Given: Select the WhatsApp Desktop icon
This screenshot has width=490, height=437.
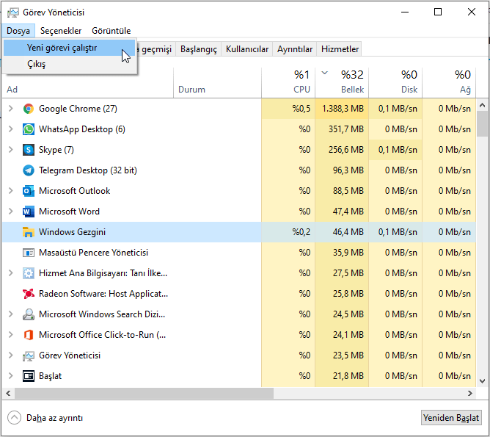Looking at the screenshot, I should [x=29, y=129].
